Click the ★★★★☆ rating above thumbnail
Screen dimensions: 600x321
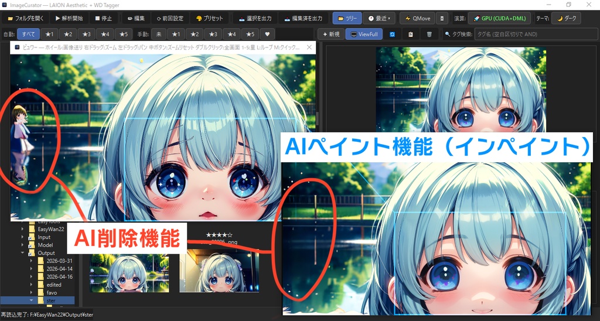coord(219,235)
